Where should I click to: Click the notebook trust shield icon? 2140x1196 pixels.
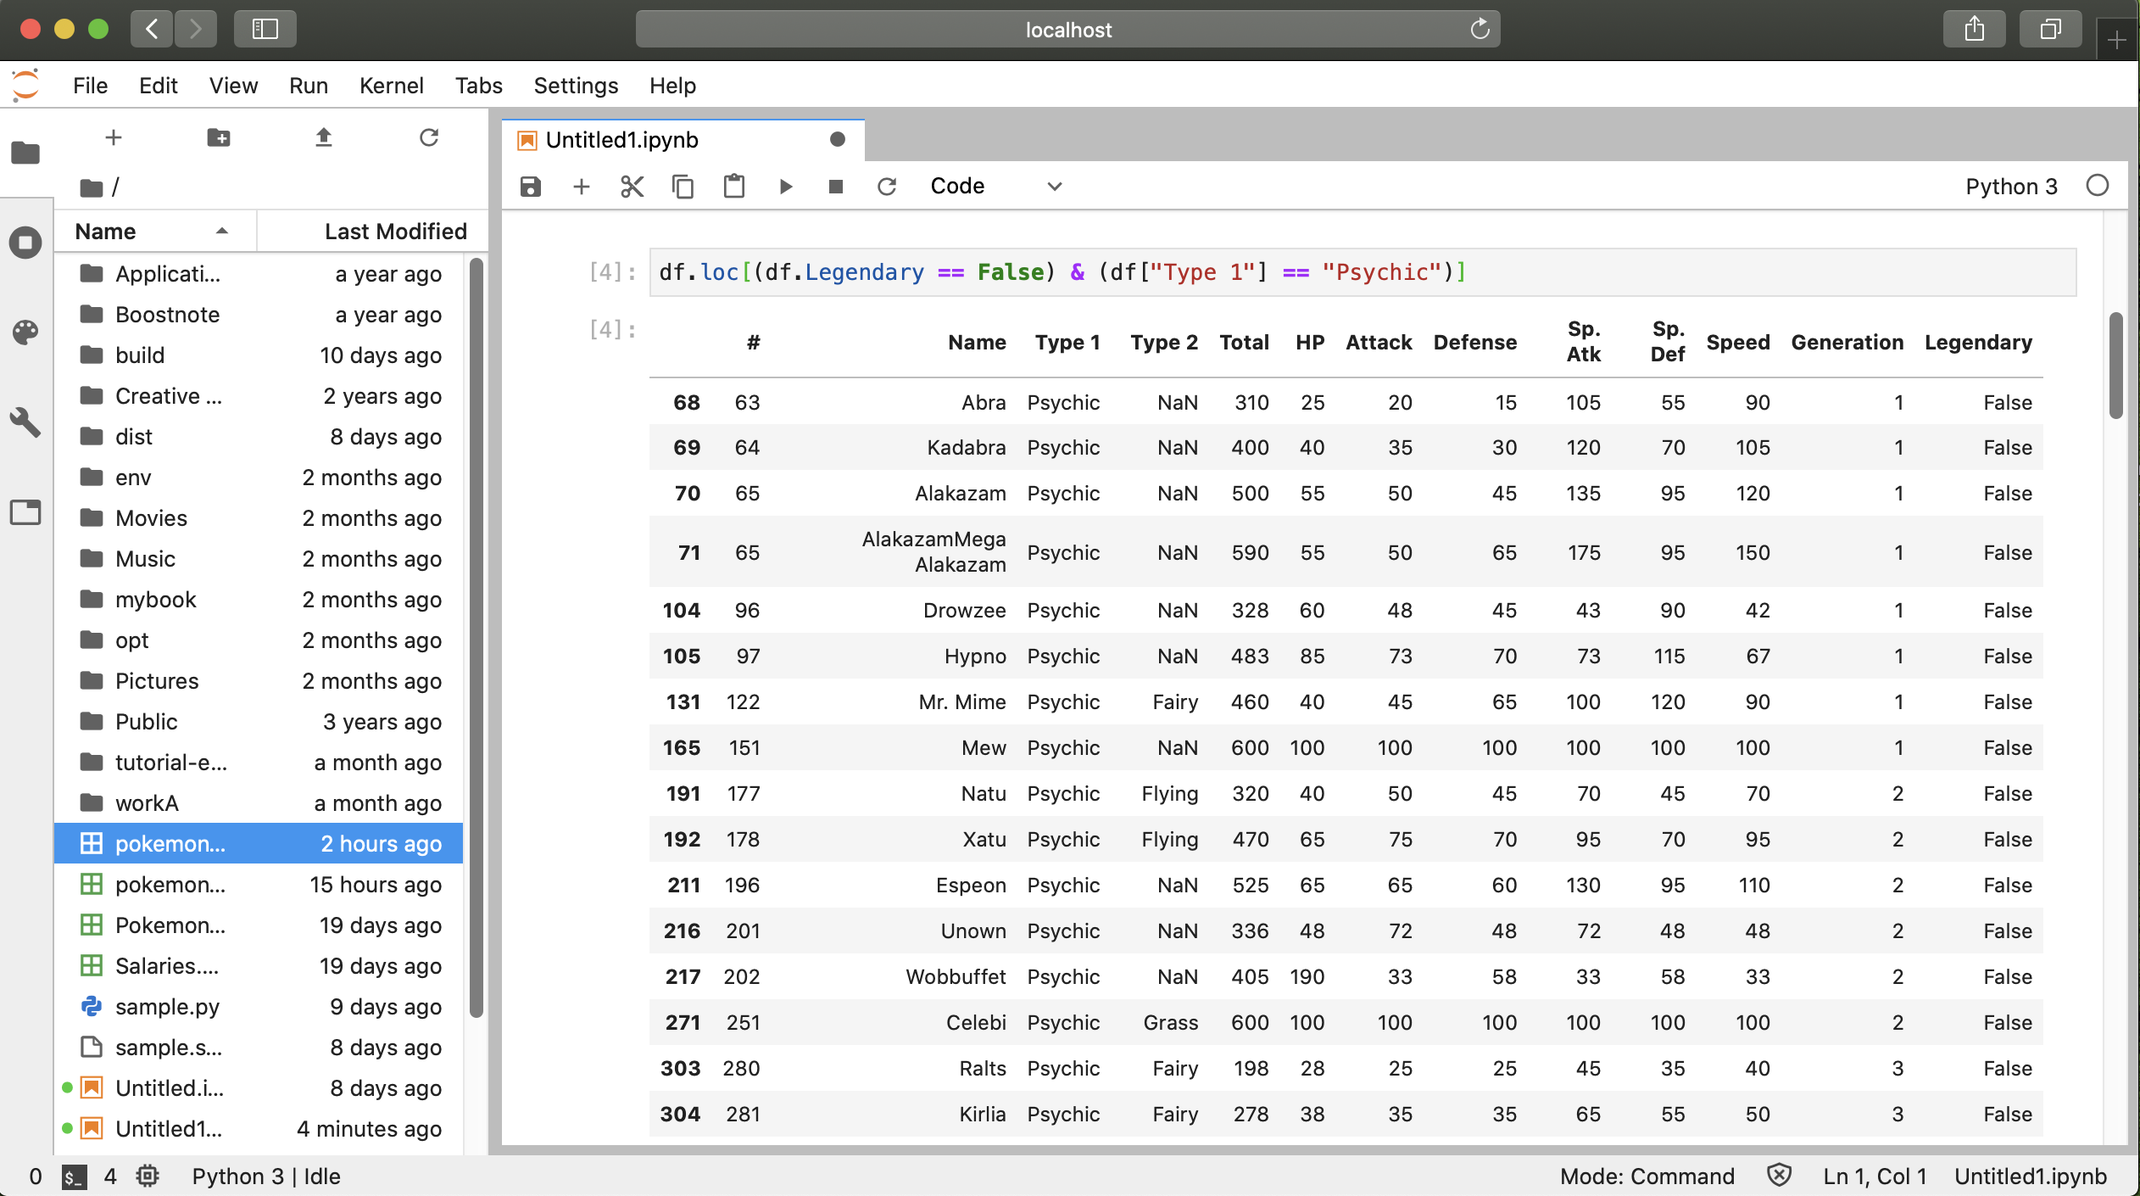(x=1779, y=1176)
